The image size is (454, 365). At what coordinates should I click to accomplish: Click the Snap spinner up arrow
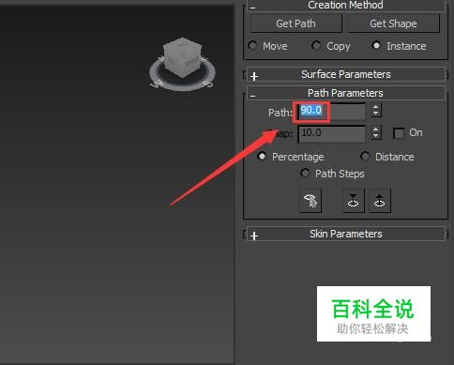(x=376, y=129)
